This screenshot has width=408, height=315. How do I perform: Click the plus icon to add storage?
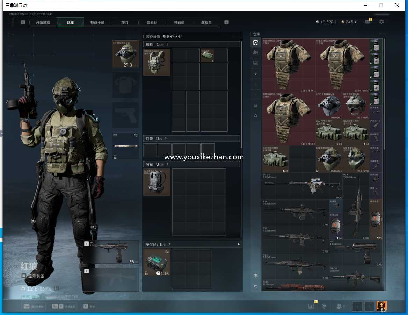pos(255,74)
